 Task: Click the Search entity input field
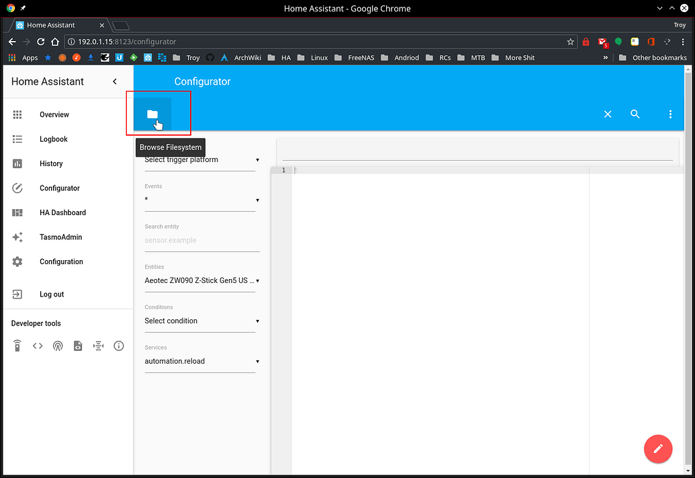[x=200, y=240]
